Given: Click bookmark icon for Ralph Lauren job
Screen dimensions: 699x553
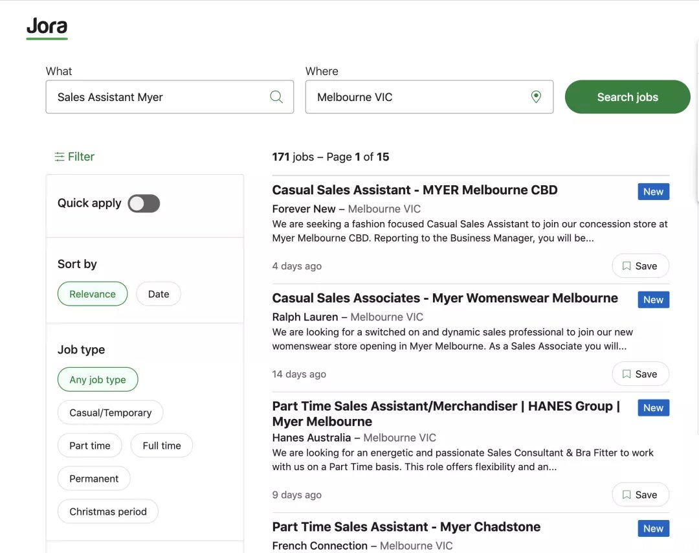Looking at the screenshot, I should coord(627,374).
